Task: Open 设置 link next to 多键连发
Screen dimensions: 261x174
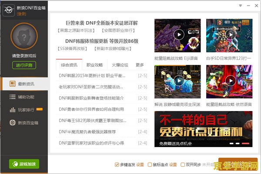Action: (140, 164)
